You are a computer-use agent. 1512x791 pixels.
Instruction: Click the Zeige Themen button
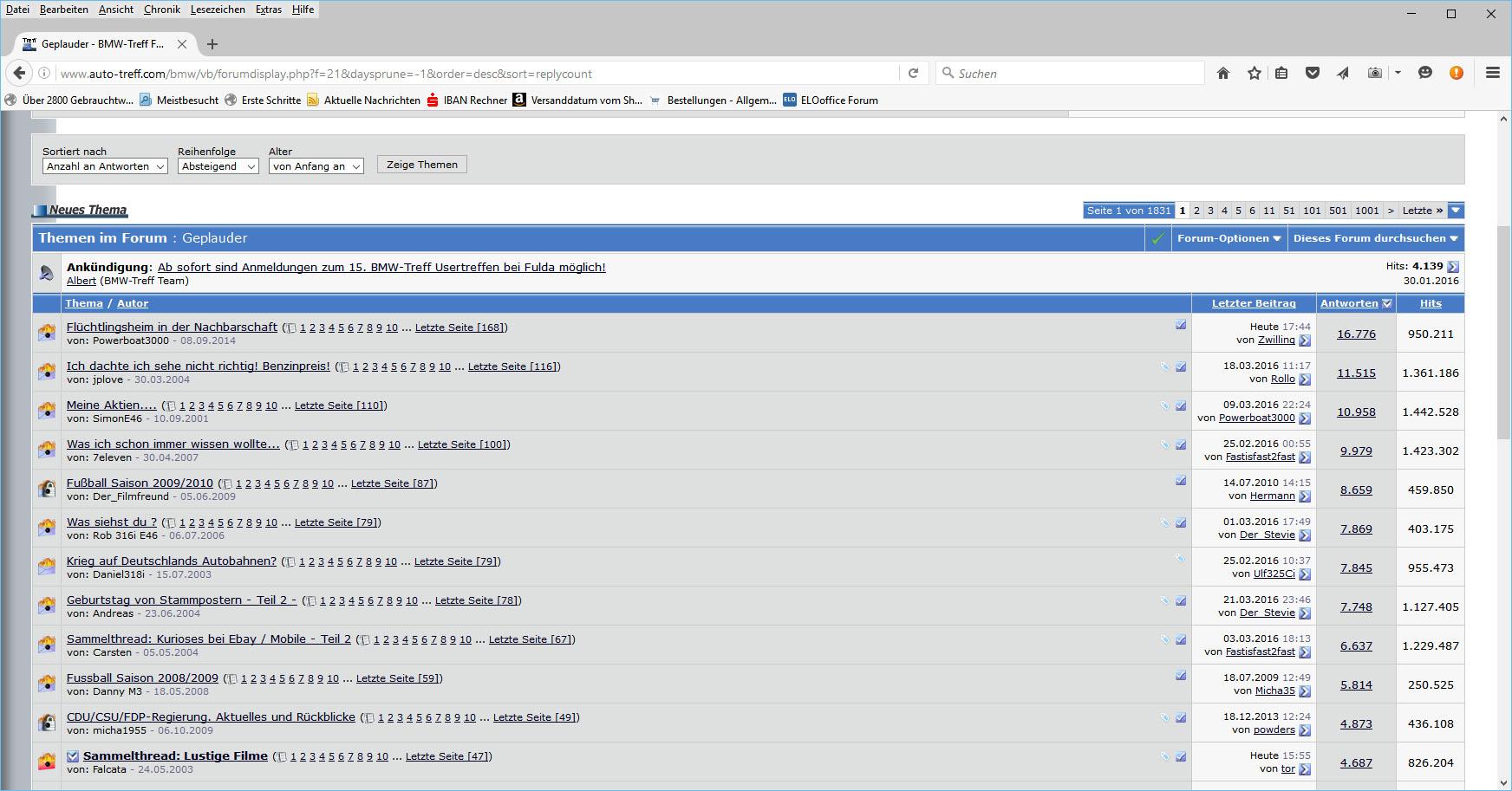click(x=421, y=165)
